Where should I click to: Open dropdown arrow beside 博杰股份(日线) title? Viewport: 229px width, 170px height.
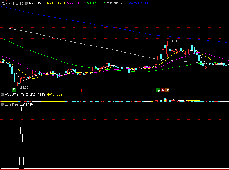[x=26, y=3]
